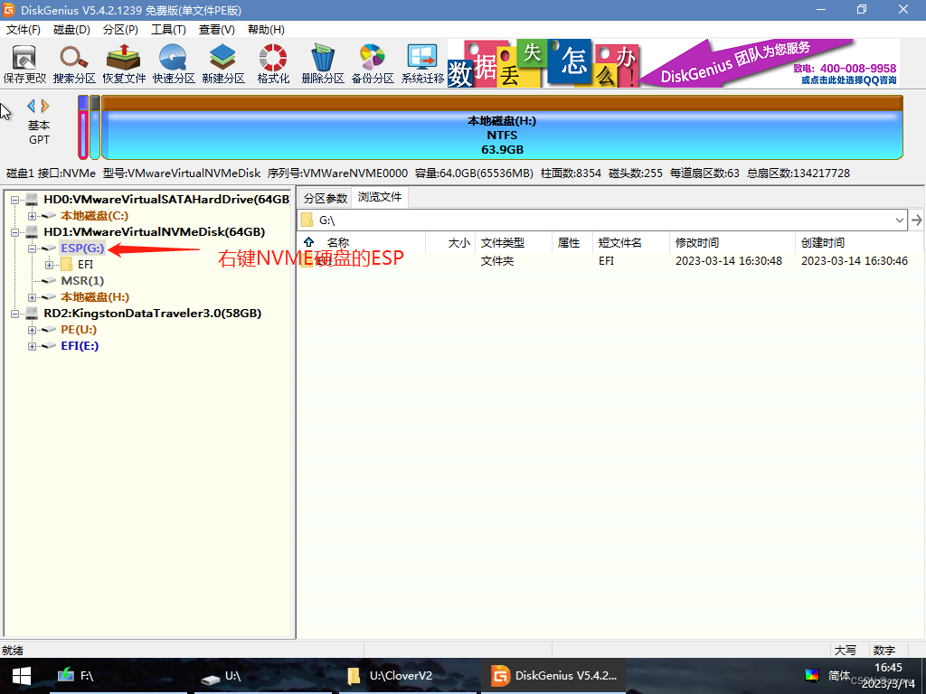Select the ESP(G:) partition in the tree
926x694 pixels.
pos(82,249)
